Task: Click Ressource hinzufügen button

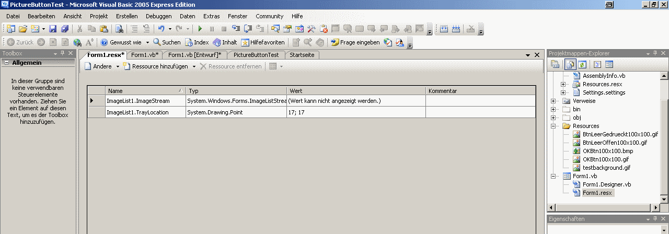Action: click(x=155, y=66)
